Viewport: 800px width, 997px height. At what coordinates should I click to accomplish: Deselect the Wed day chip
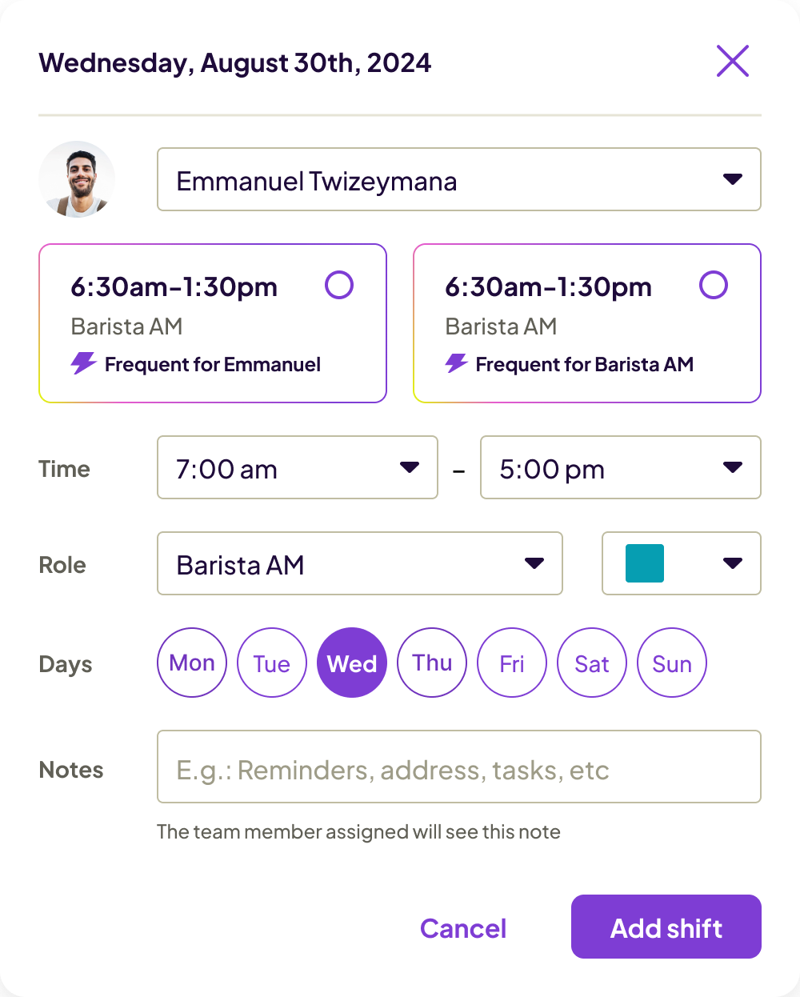coord(352,663)
